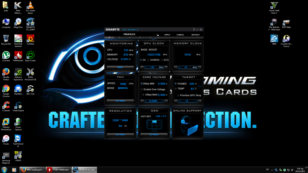Select the POWER target radio button
Image resolution: width=308 pixels, height=173 pixels.
pos(176,84)
